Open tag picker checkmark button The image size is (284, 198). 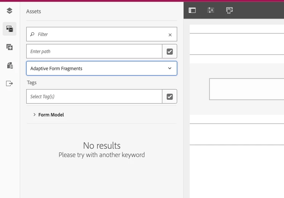(170, 97)
